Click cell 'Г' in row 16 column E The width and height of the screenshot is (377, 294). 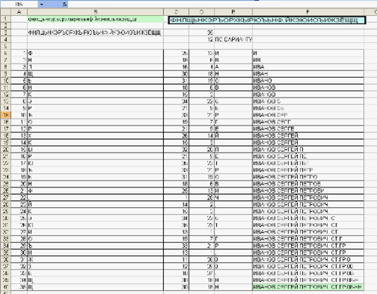pos(233,122)
